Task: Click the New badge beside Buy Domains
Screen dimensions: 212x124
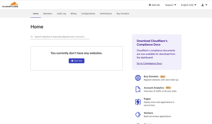Action: pyautogui.click(x=163, y=77)
